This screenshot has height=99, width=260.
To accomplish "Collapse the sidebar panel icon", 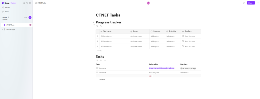I will 30,3.
